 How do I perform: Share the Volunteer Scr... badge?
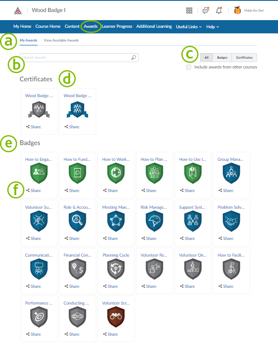[x=110, y=334]
